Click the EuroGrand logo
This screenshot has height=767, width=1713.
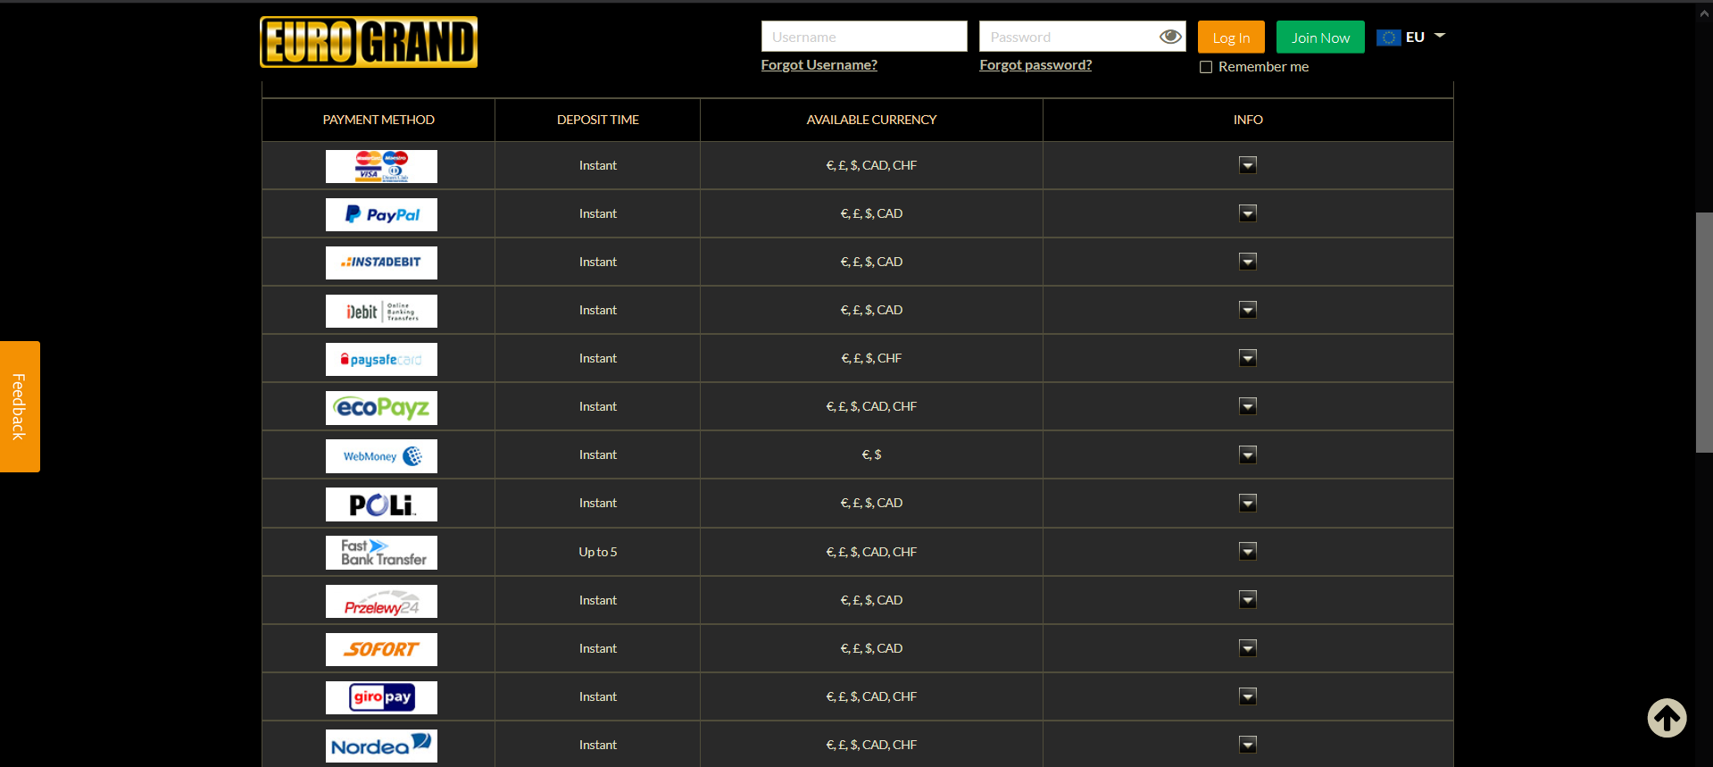click(369, 42)
